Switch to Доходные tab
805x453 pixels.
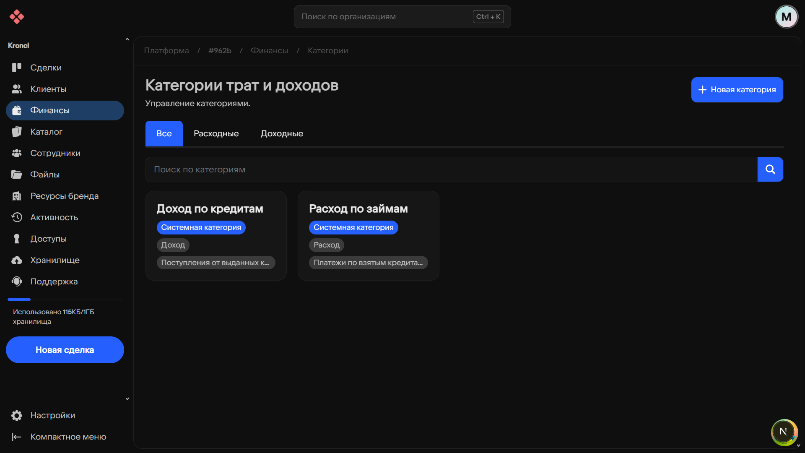(282, 133)
